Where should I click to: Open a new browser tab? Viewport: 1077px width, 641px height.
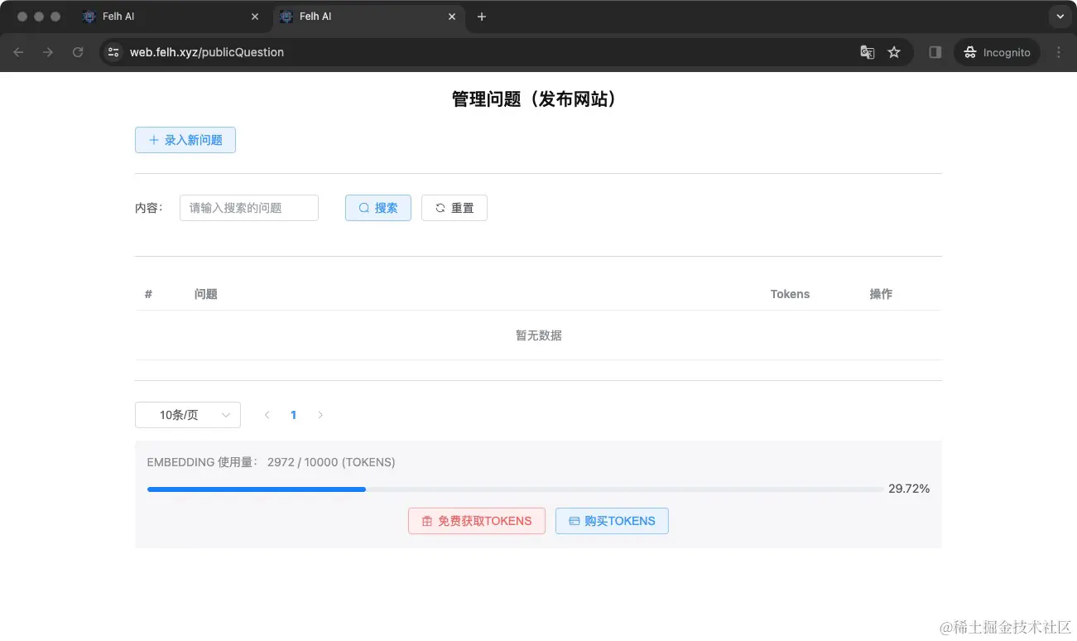[x=482, y=17]
